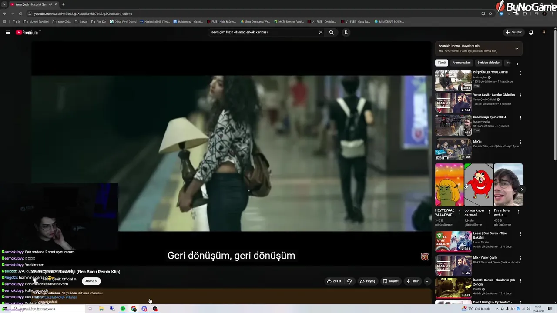Click the Windows Start button
The image size is (557, 313).
tap(5, 309)
